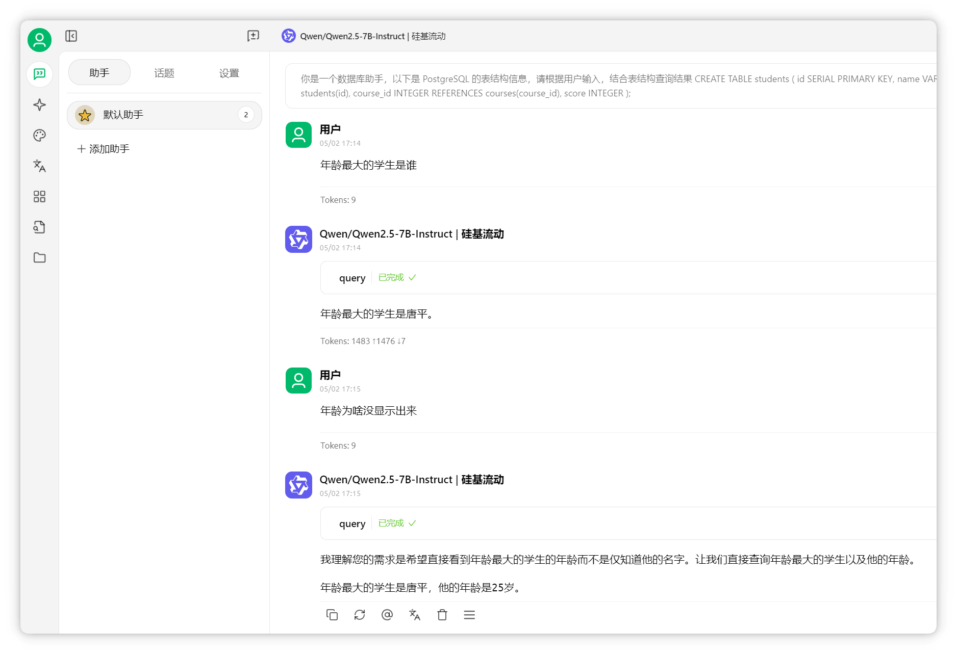This screenshot has width=957, height=654.
Task: Click 添加助手 to add an assistant
Action: click(104, 149)
